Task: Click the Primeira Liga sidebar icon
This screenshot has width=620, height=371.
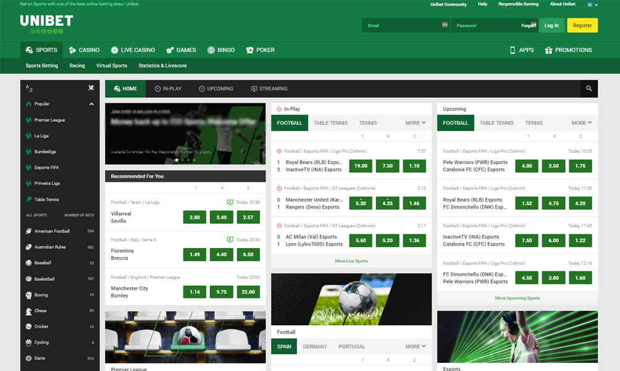Action: [28, 183]
